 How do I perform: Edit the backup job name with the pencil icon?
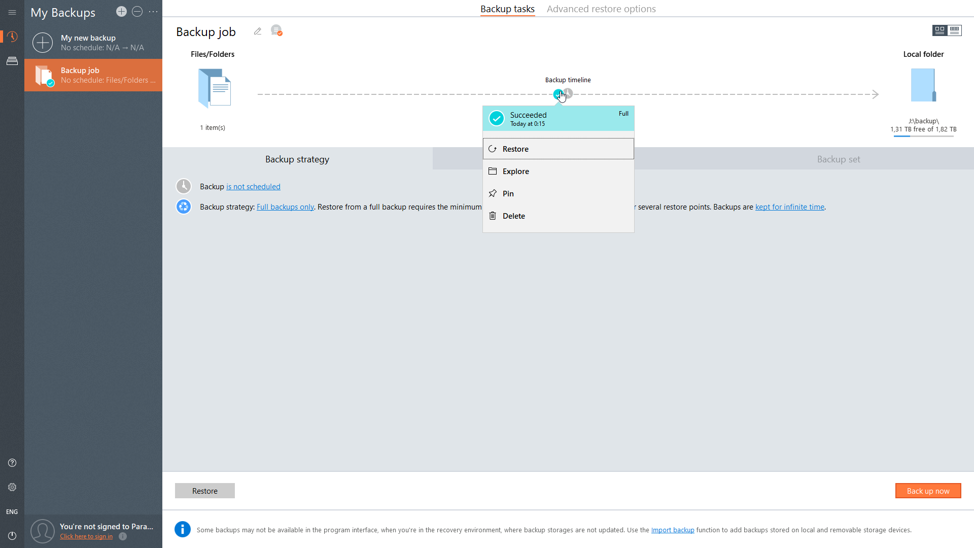pyautogui.click(x=258, y=31)
